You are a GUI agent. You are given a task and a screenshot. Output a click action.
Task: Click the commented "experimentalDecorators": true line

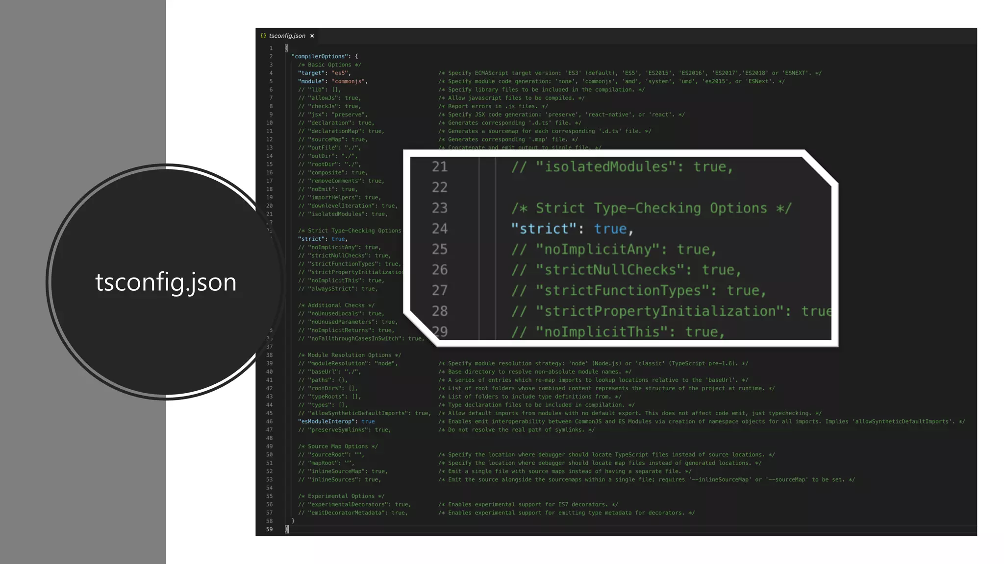pos(354,505)
